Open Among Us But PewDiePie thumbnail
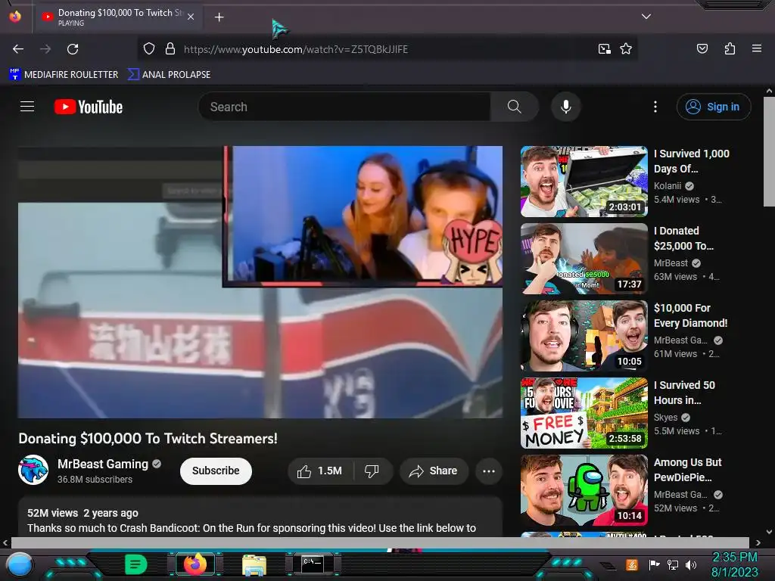This screenshot has height=581, width=775. click(584, 490)
